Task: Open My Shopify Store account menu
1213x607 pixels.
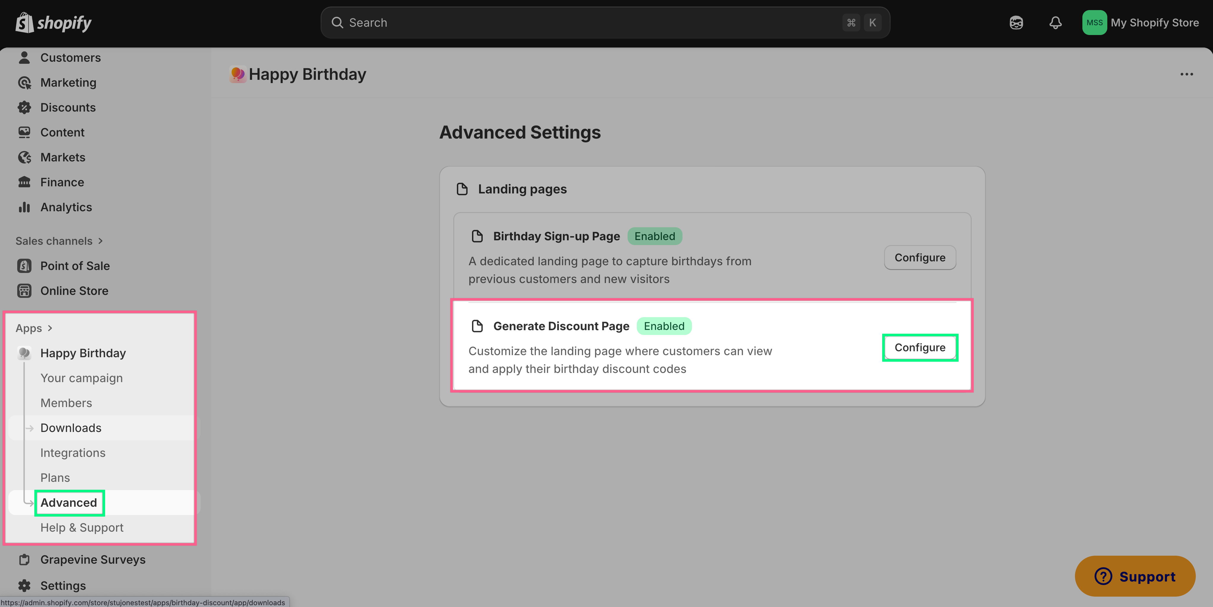Action: coord(1141,23)
